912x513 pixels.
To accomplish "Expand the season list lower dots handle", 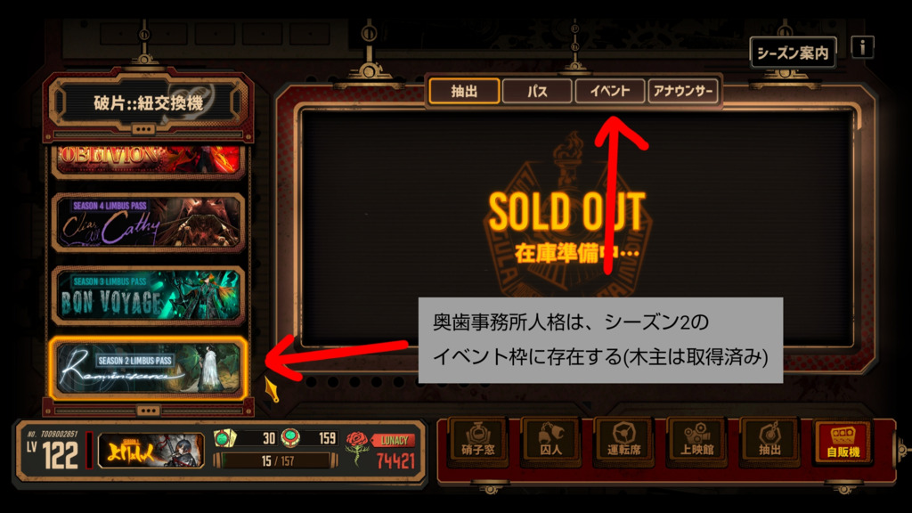I will coord(148,411).
